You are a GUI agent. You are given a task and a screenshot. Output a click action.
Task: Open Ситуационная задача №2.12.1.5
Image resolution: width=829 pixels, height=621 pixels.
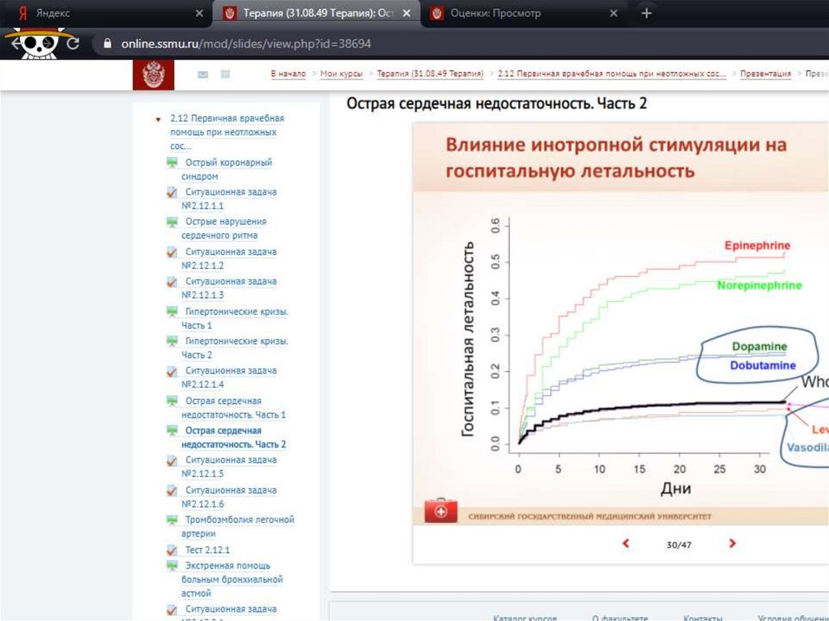coord(228,467)
